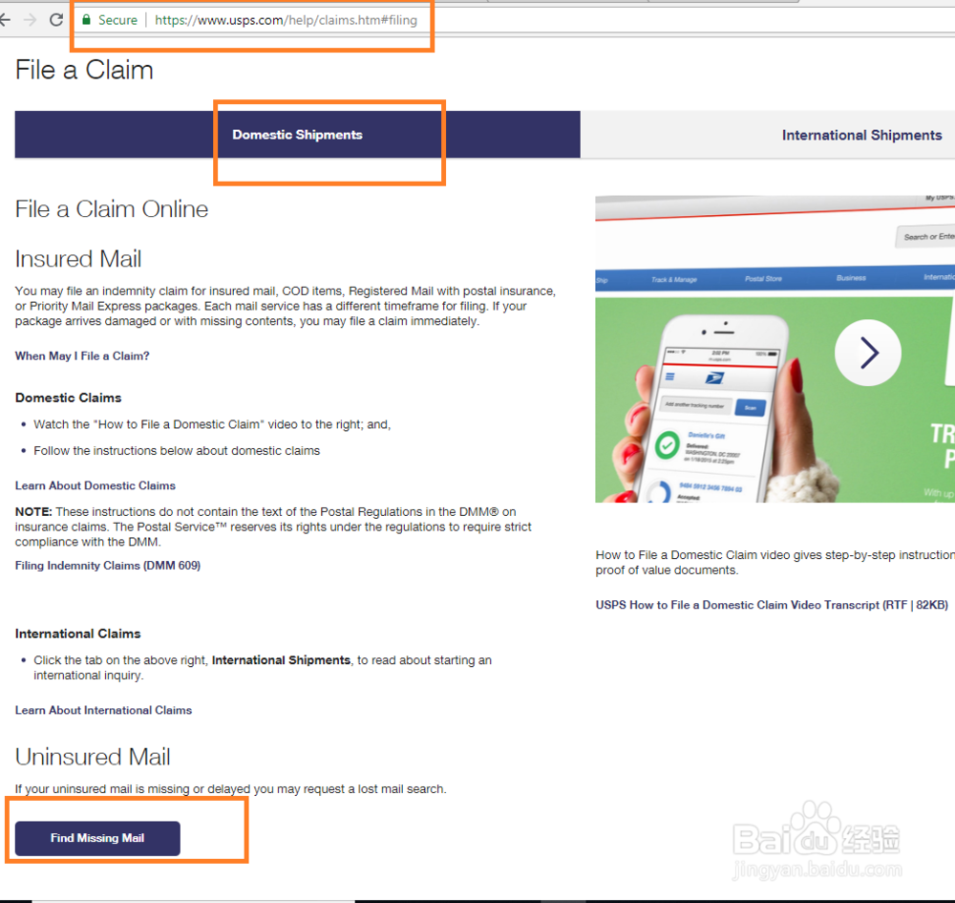Click the phone image in the video thumbnail
This screenshot has width=955, height=903.
click(x=712, y=409)
